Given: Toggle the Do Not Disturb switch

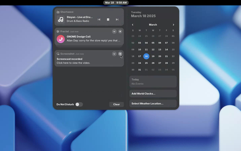Looking at the screenshot, I should 79,105.
